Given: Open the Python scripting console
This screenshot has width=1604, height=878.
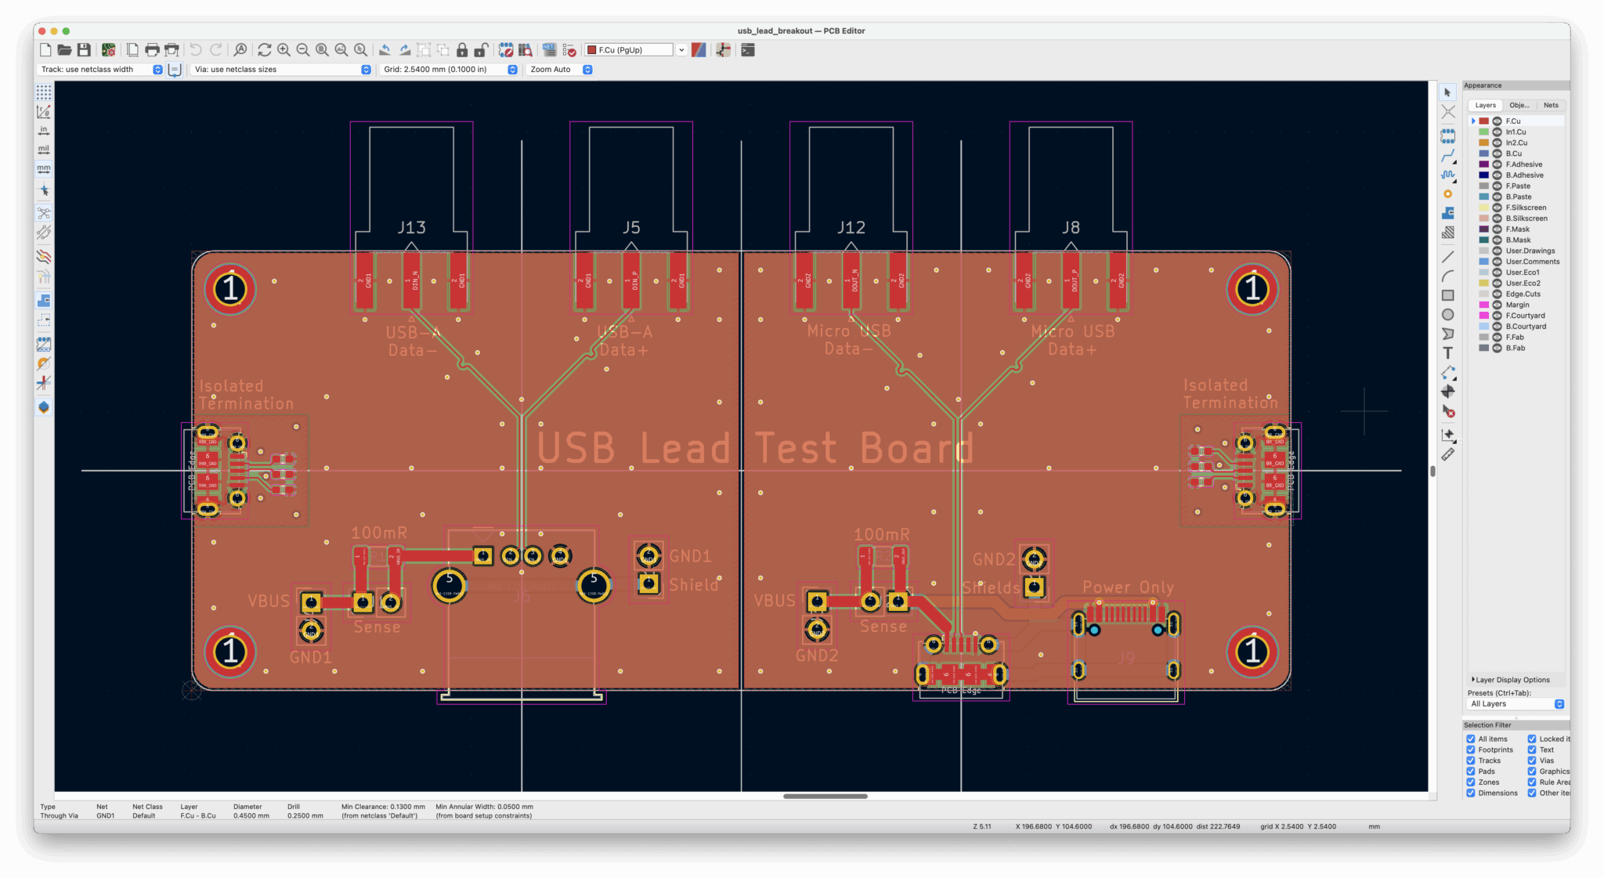Looking at the screenshot, I should tap(746, 50).
